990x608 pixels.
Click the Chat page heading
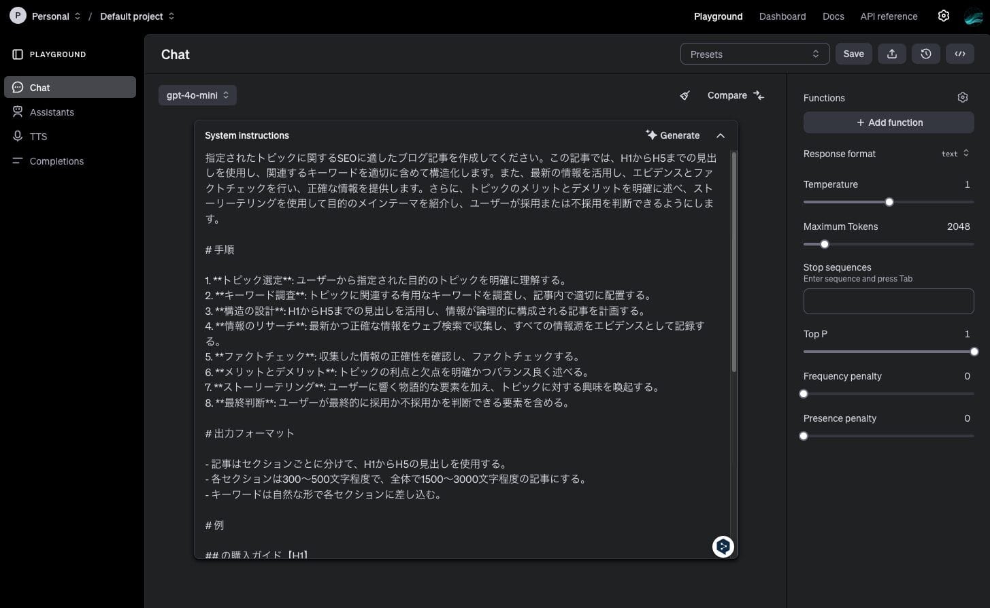coord(176,54)
